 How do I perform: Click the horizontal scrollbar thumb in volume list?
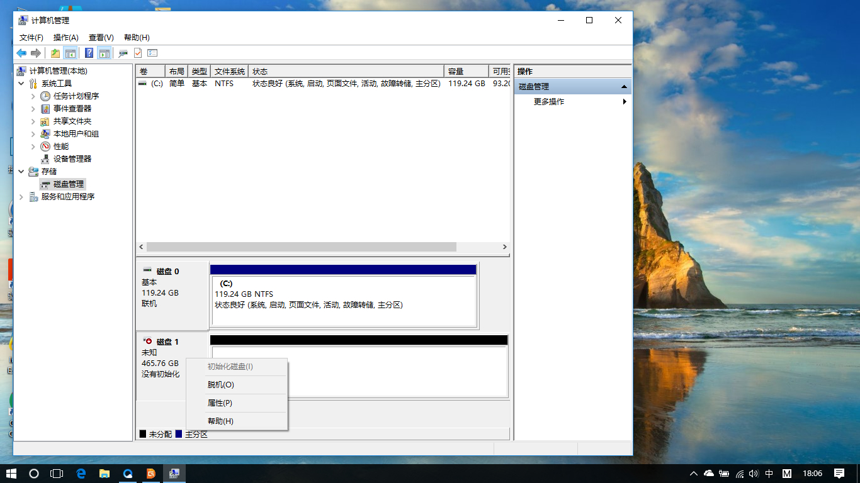[301, 247]
